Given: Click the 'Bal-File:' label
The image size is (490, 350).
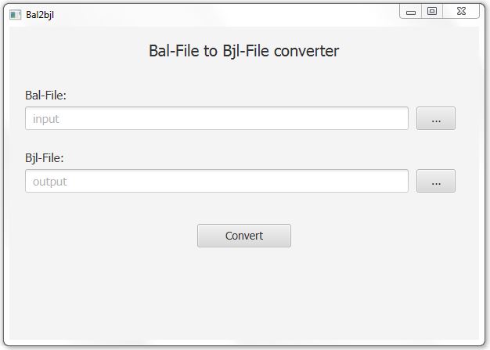Looking at the screenshot, I should pyautogui.click(x=46, y=96).
